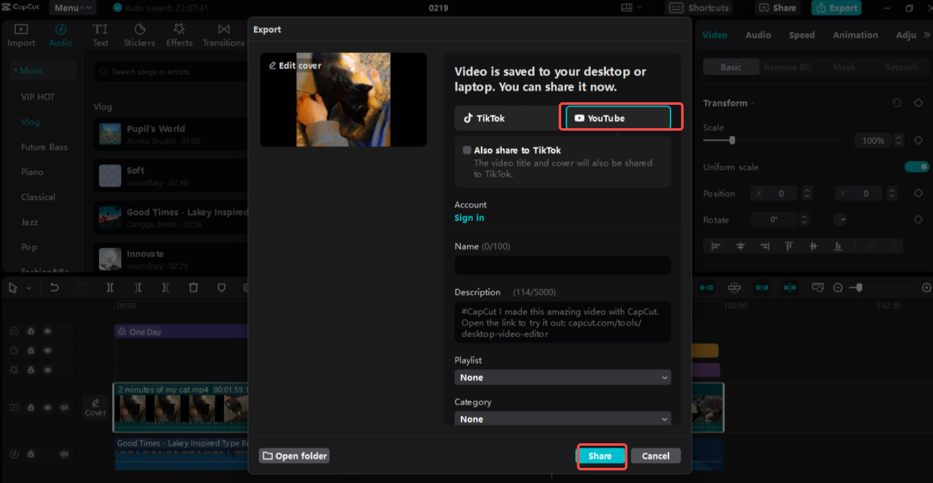Viewport: 933px width, 483px height.
Task: Add a keyframe for Rotate
Action: [x=918, y=220]
